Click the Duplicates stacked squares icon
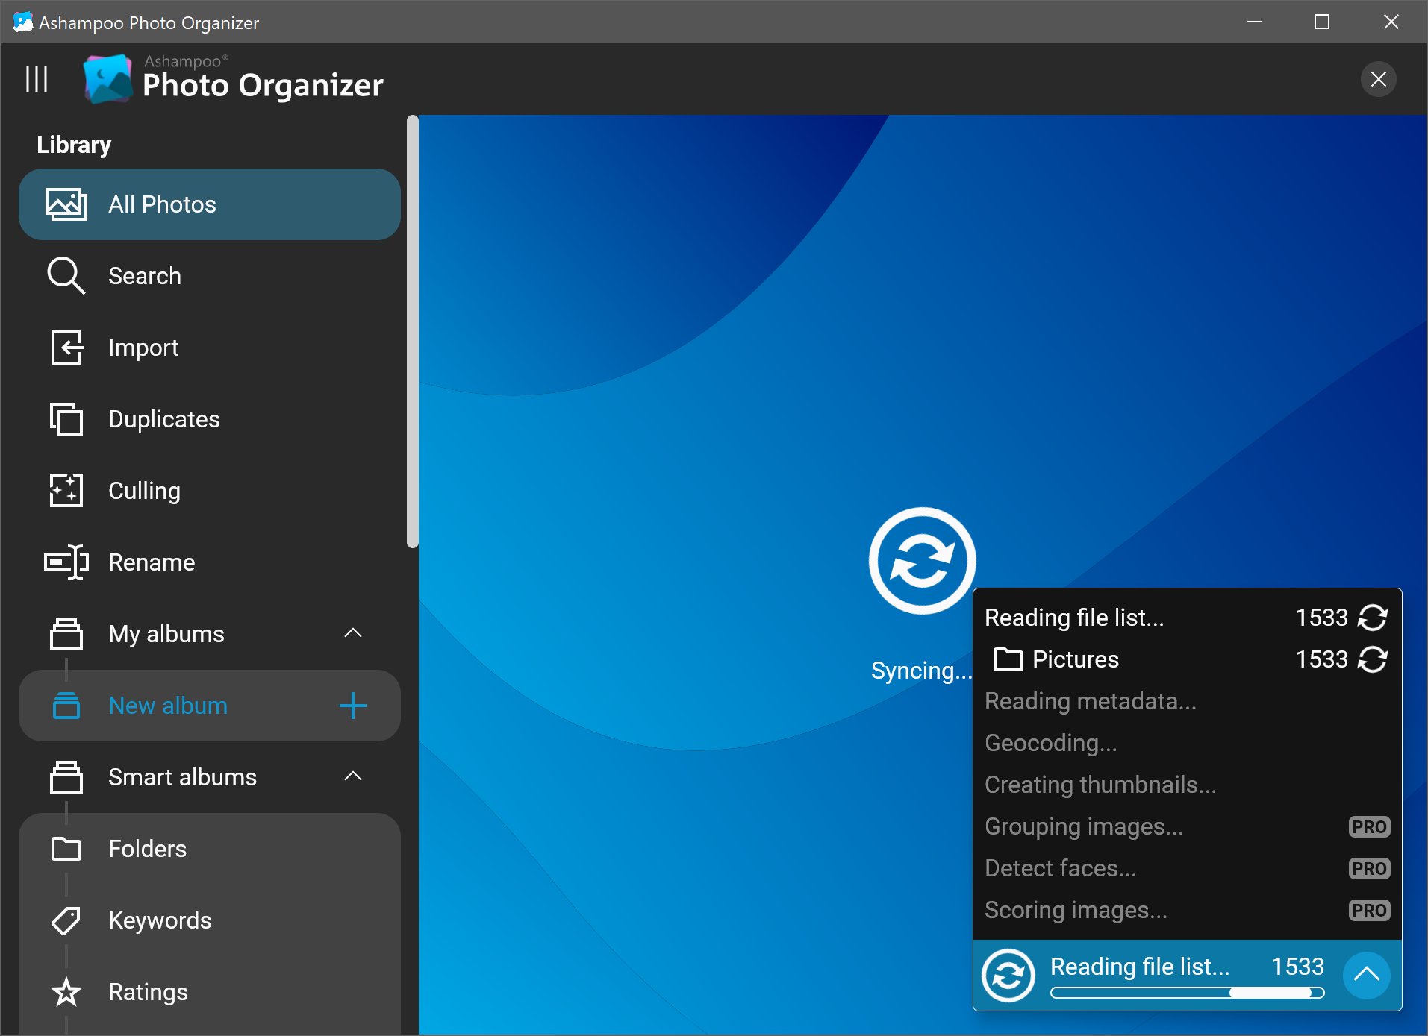 pyautogui.click(x=66, y=419)
